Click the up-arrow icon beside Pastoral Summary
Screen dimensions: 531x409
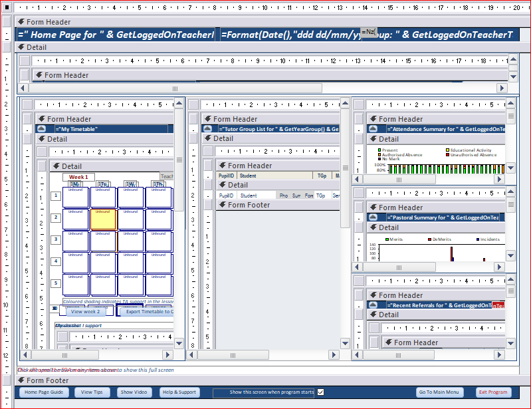(x=373, y=217)
